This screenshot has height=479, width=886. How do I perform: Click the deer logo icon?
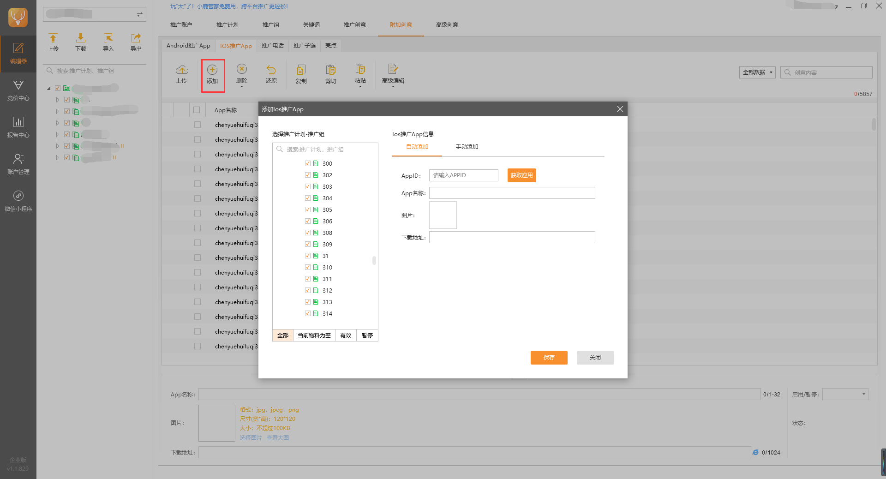click(x=18, y=18)
